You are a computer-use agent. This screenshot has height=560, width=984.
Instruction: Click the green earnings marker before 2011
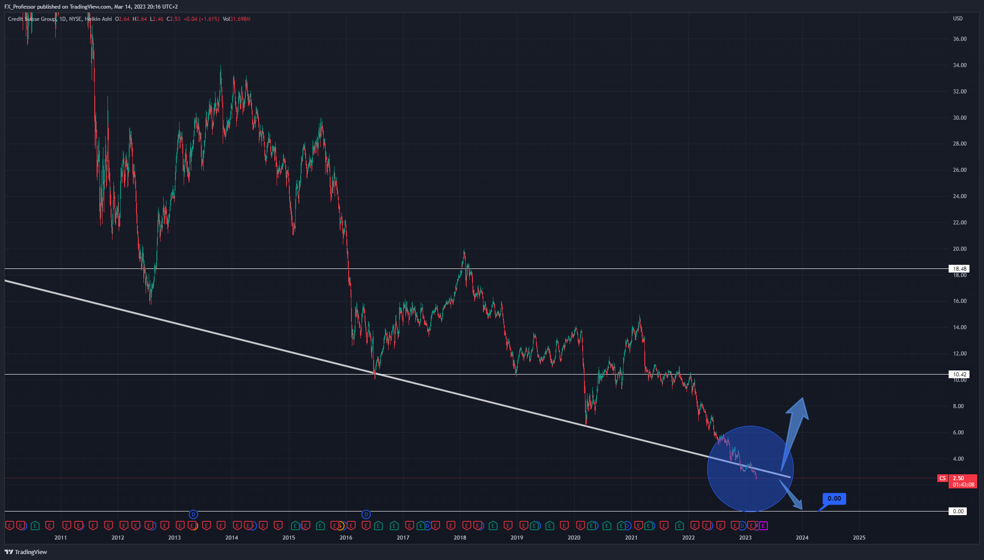click(35, 526)
